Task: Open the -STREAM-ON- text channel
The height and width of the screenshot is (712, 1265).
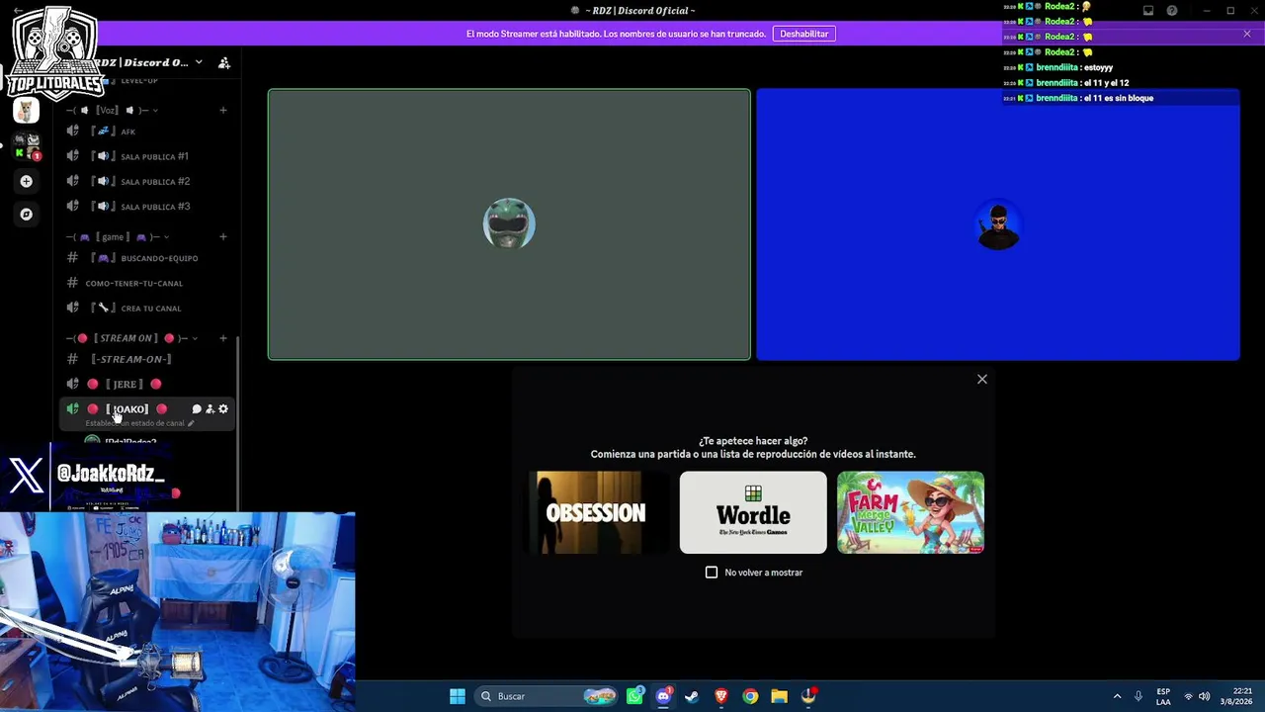Action: [146, 359]
